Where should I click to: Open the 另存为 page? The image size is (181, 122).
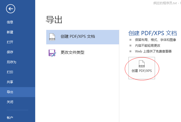[12, 62]
